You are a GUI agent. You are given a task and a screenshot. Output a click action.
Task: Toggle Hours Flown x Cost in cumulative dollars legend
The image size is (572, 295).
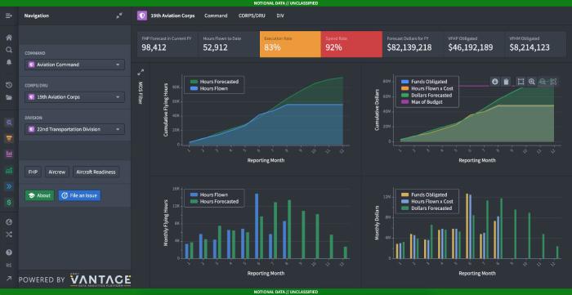[427, 88]
